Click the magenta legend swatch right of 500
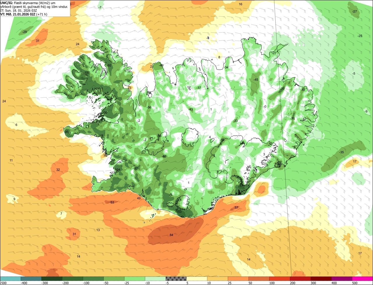Viewport: 373px width, 285px height. (x=362, y=279)
